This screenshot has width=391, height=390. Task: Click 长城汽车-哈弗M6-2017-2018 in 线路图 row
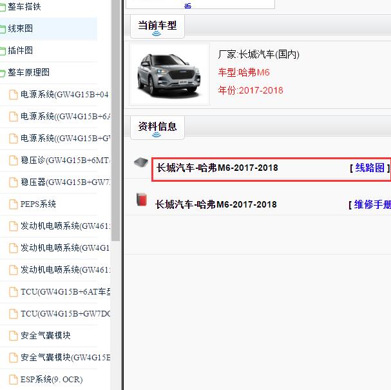coord(217,168)
